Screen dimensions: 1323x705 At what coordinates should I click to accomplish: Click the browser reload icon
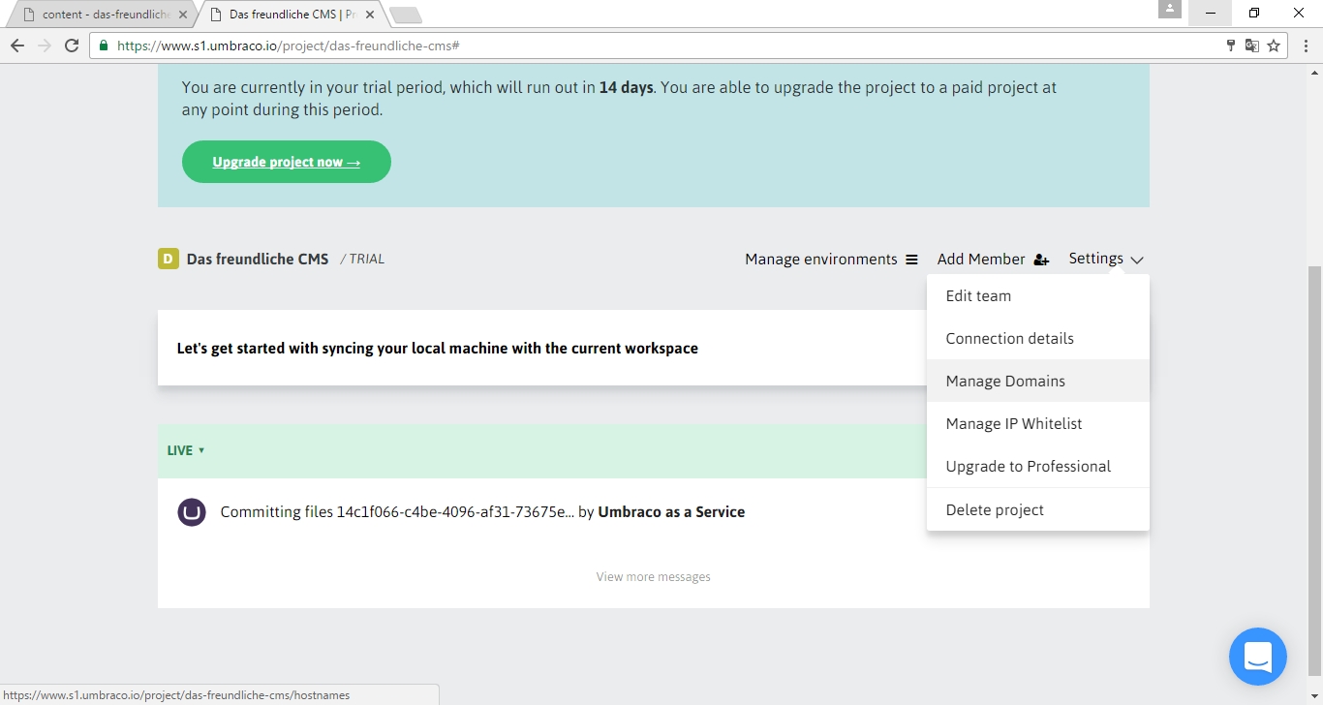tap(71, 46)
